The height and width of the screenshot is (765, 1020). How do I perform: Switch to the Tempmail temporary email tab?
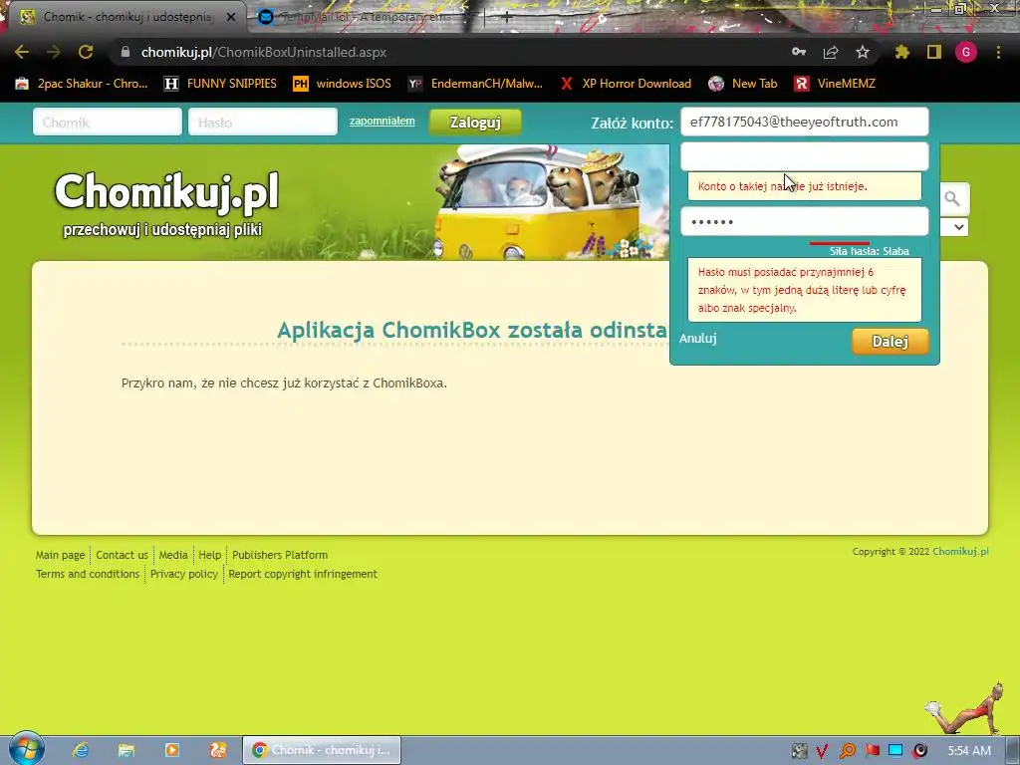[365, 17]
